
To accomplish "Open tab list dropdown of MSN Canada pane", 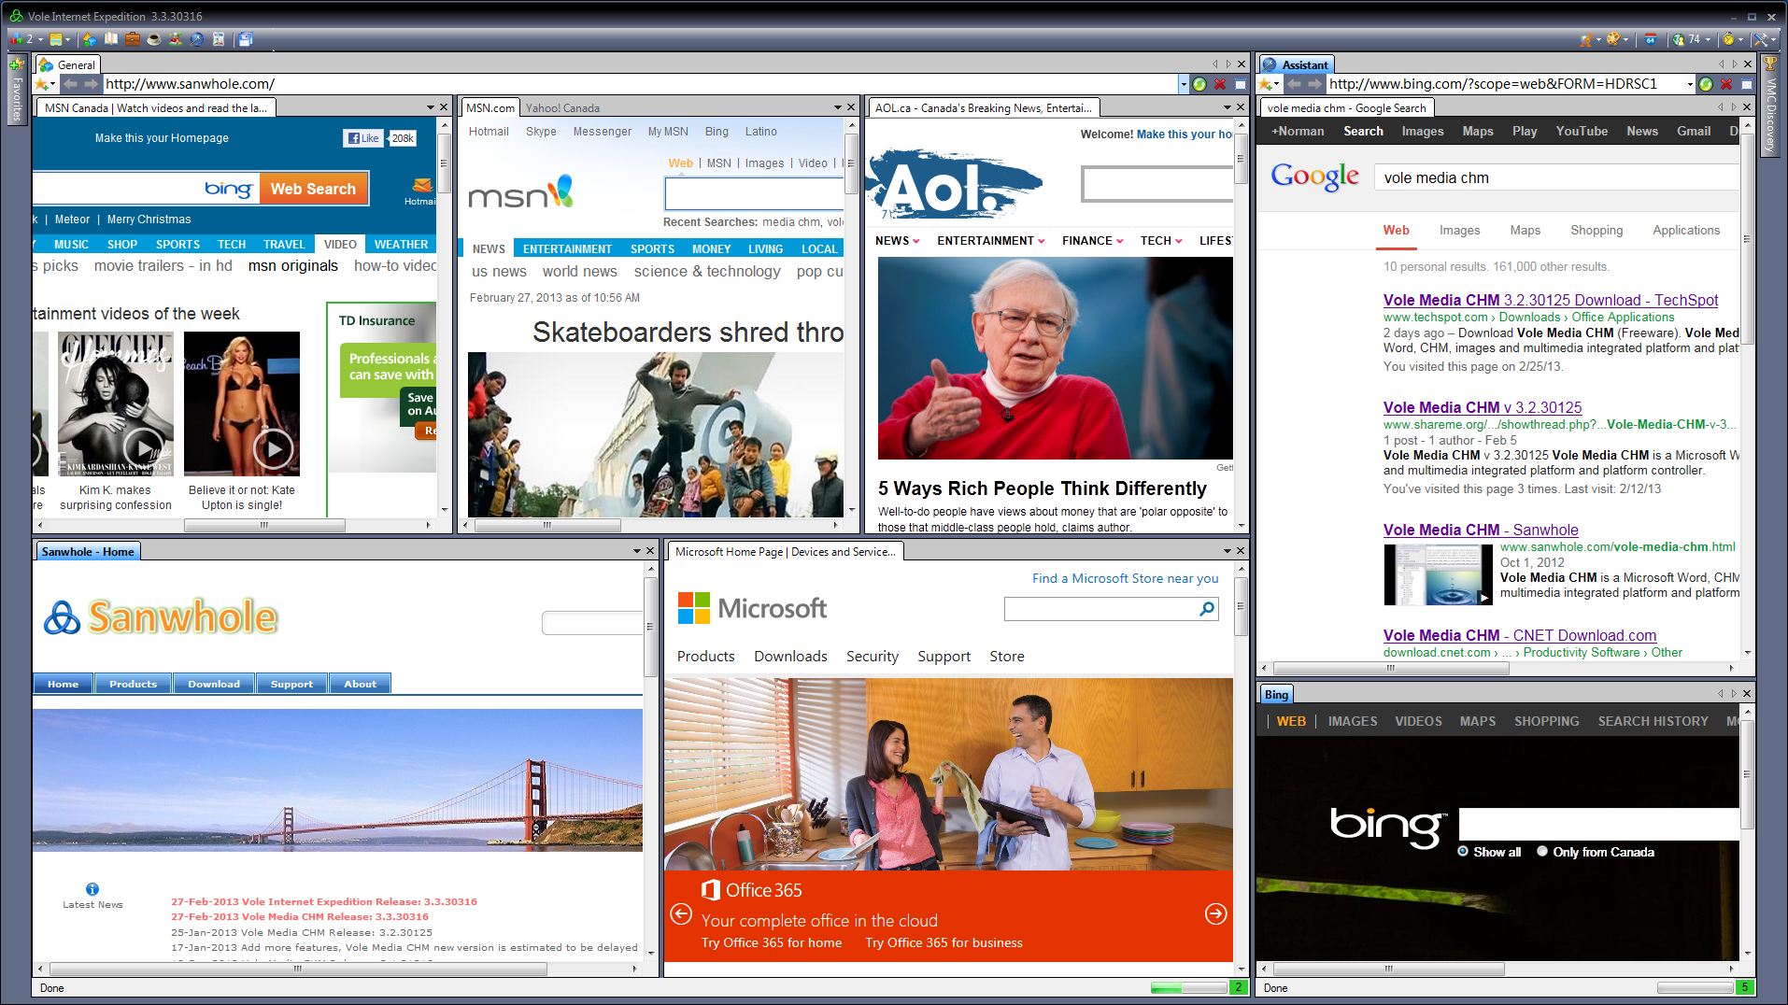I will point(430,107).
